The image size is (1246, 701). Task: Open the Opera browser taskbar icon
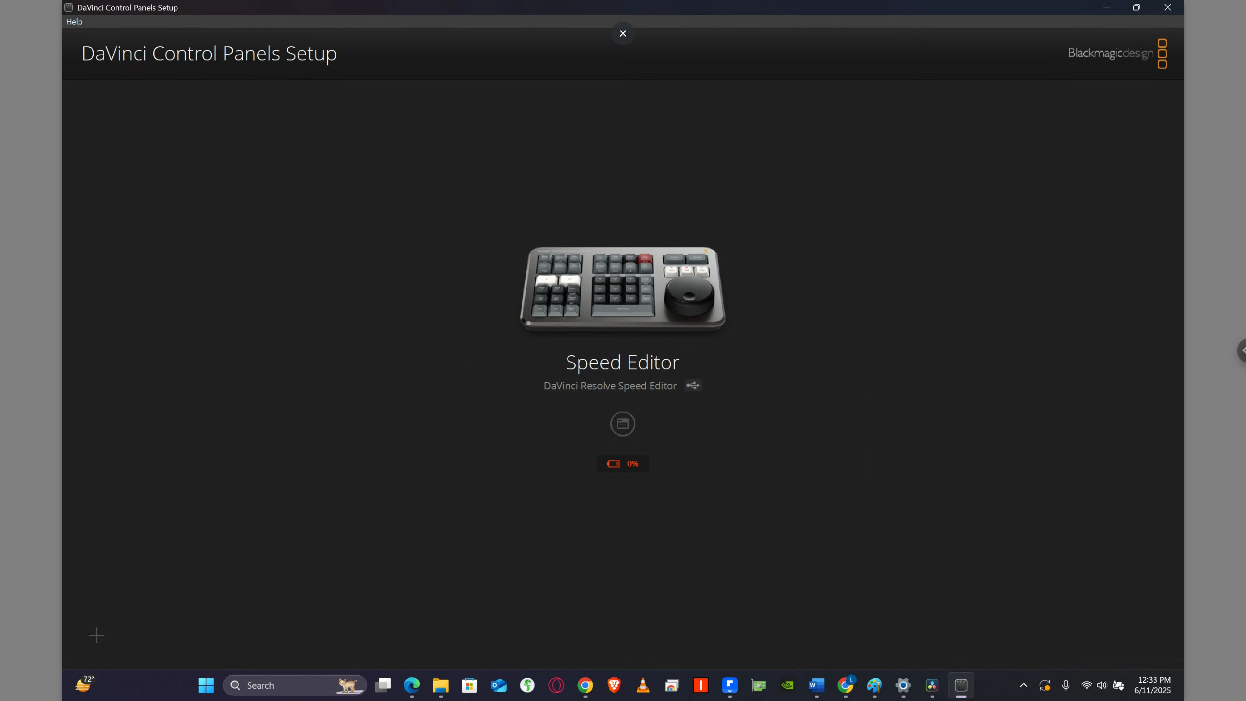click(556, 685)
